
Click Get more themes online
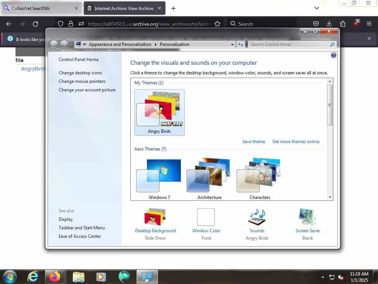tap(296, 142)
